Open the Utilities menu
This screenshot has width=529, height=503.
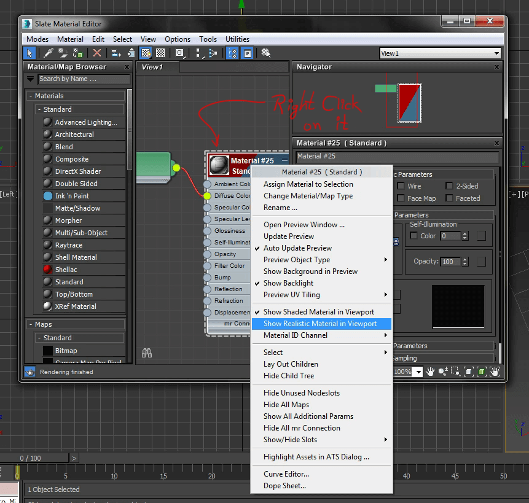coord(238,39)
